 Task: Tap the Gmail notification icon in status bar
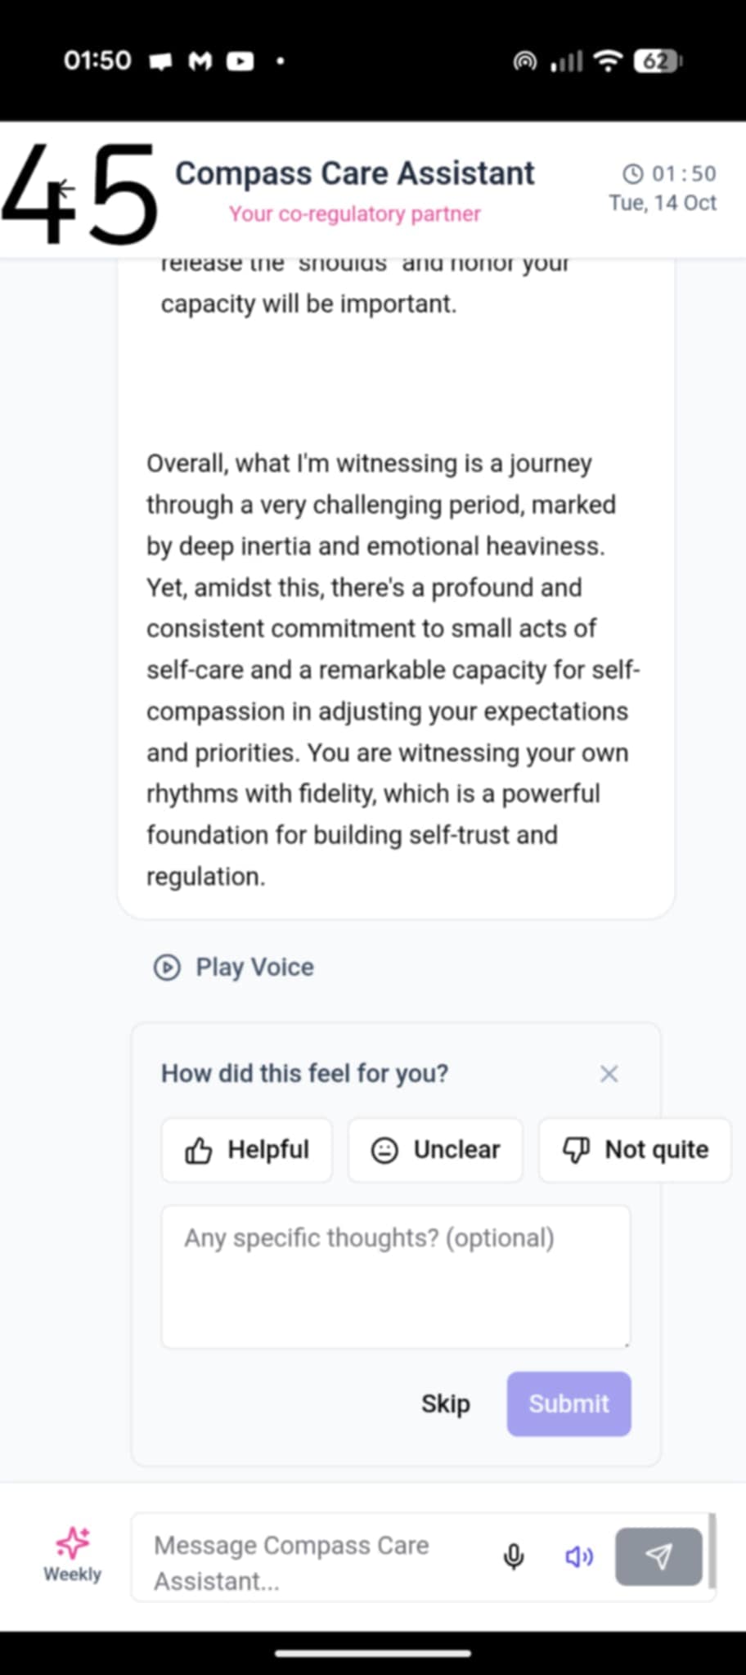click(x=200, y=61)
